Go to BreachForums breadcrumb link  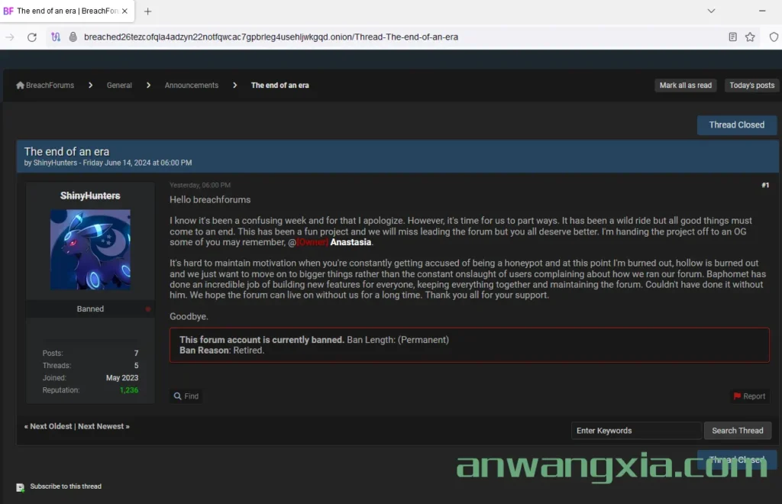[x=50, y=86]
